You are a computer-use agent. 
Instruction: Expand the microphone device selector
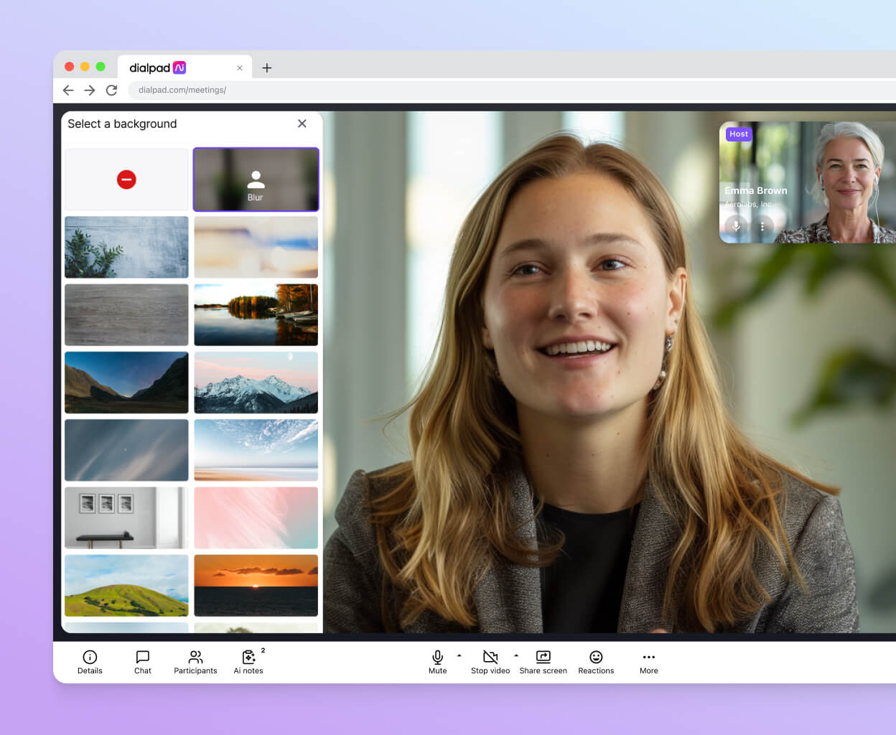click(459, 655)
